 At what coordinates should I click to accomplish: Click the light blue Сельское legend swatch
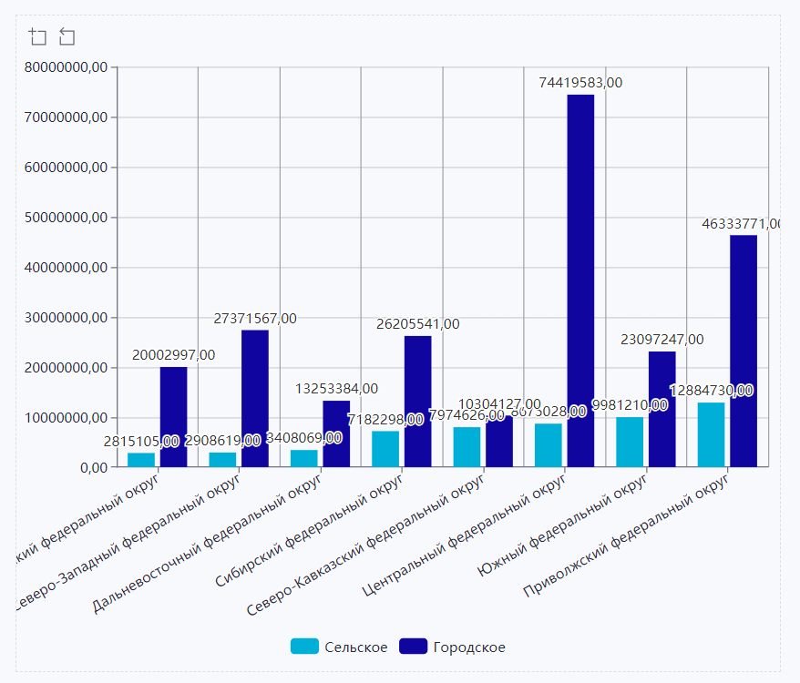(304, 647)
